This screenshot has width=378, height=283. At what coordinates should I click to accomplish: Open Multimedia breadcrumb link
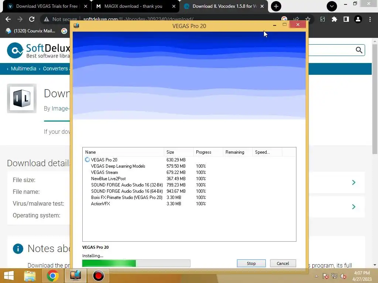point(24,69)
